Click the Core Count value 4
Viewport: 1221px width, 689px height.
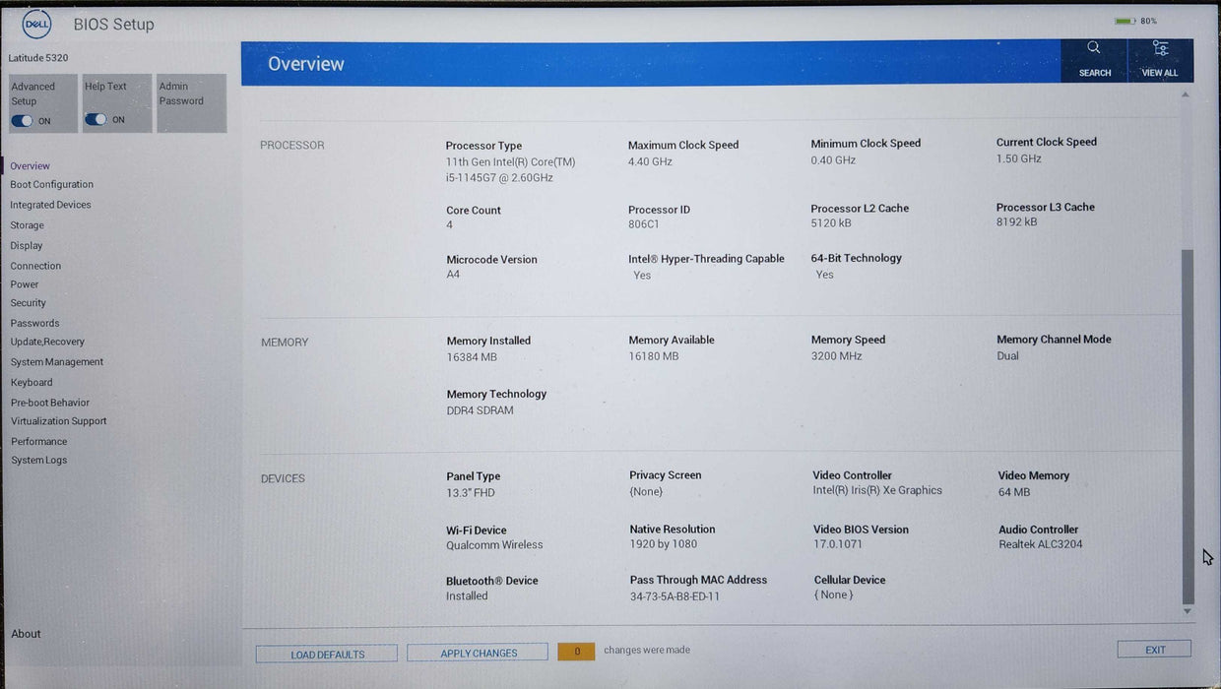450,225
